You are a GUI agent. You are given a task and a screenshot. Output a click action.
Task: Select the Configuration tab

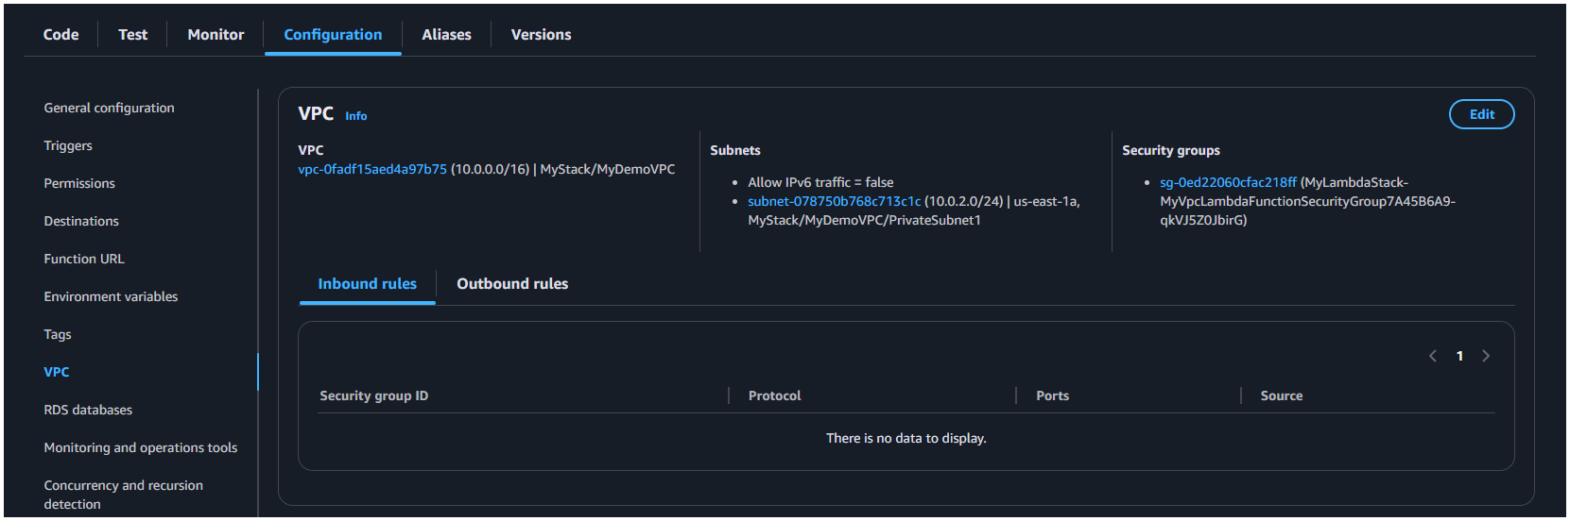click(x=333, y=35)
